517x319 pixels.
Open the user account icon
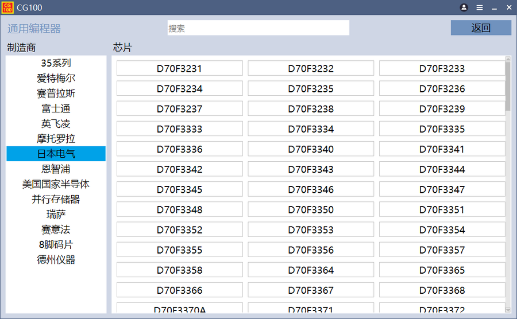click(464, 7)
